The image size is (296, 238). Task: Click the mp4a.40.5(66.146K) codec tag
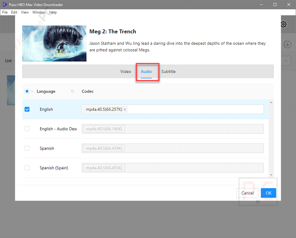pos(104,129)
